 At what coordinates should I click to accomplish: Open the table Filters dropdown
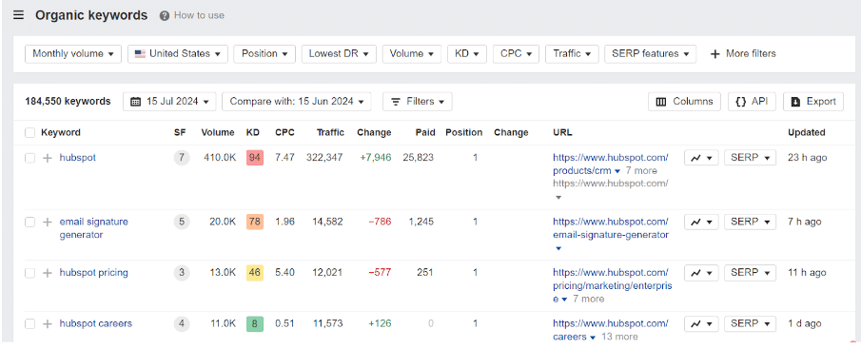pos(418,102)
